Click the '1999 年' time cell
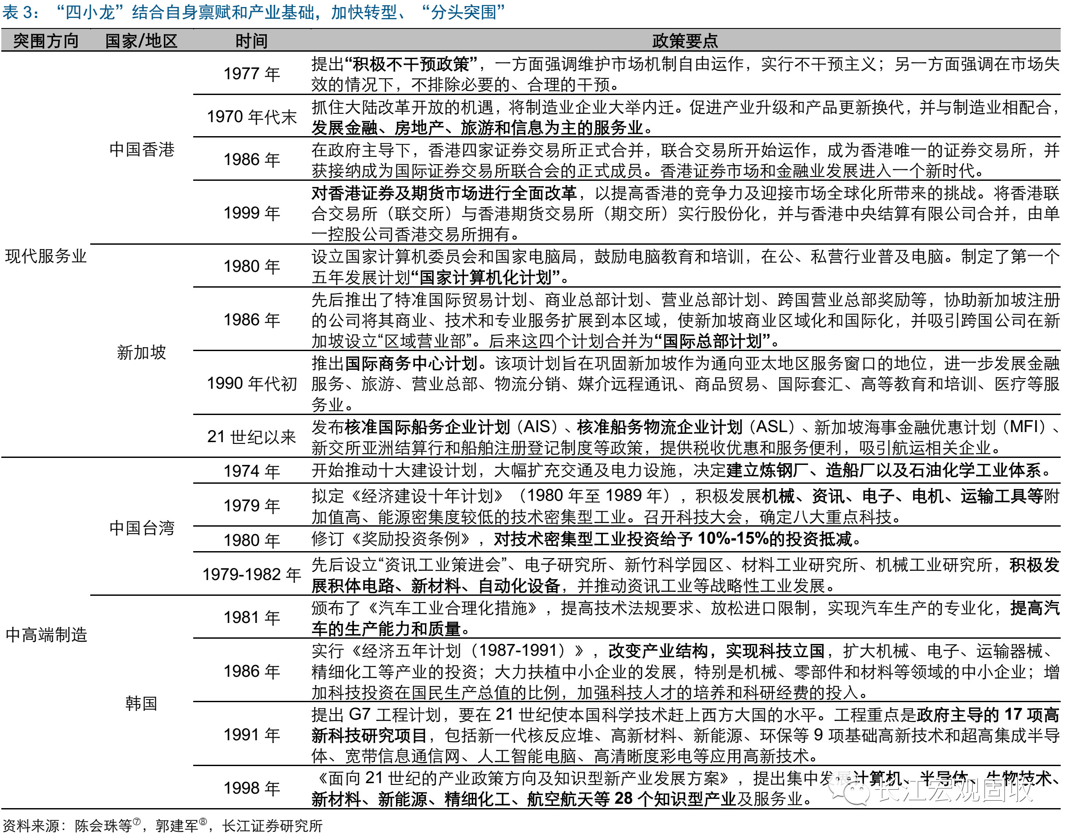 coord(251,213)
